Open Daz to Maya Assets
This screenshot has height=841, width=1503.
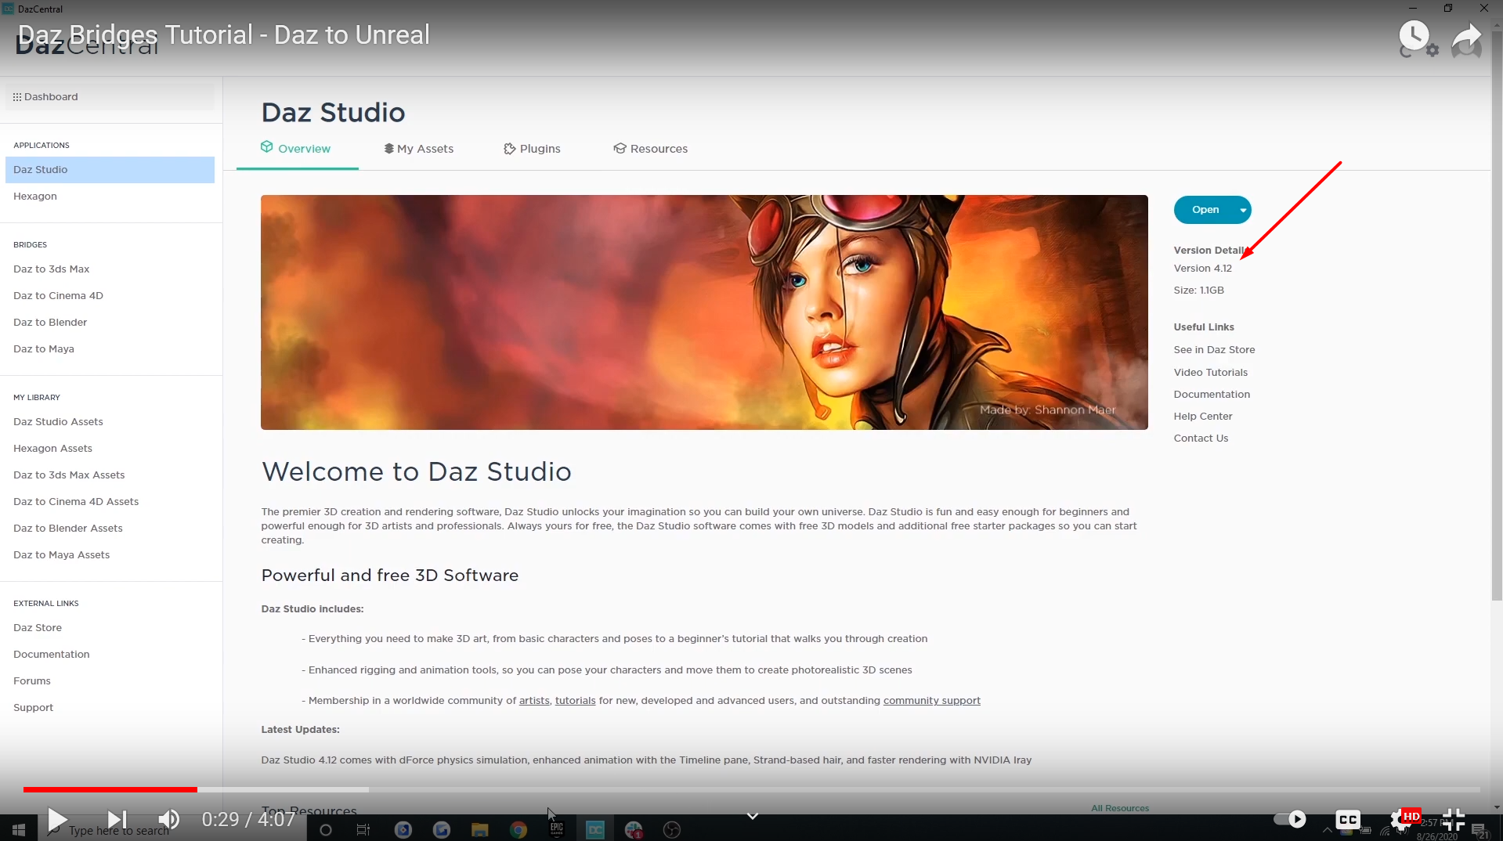[x=62, y=555]
